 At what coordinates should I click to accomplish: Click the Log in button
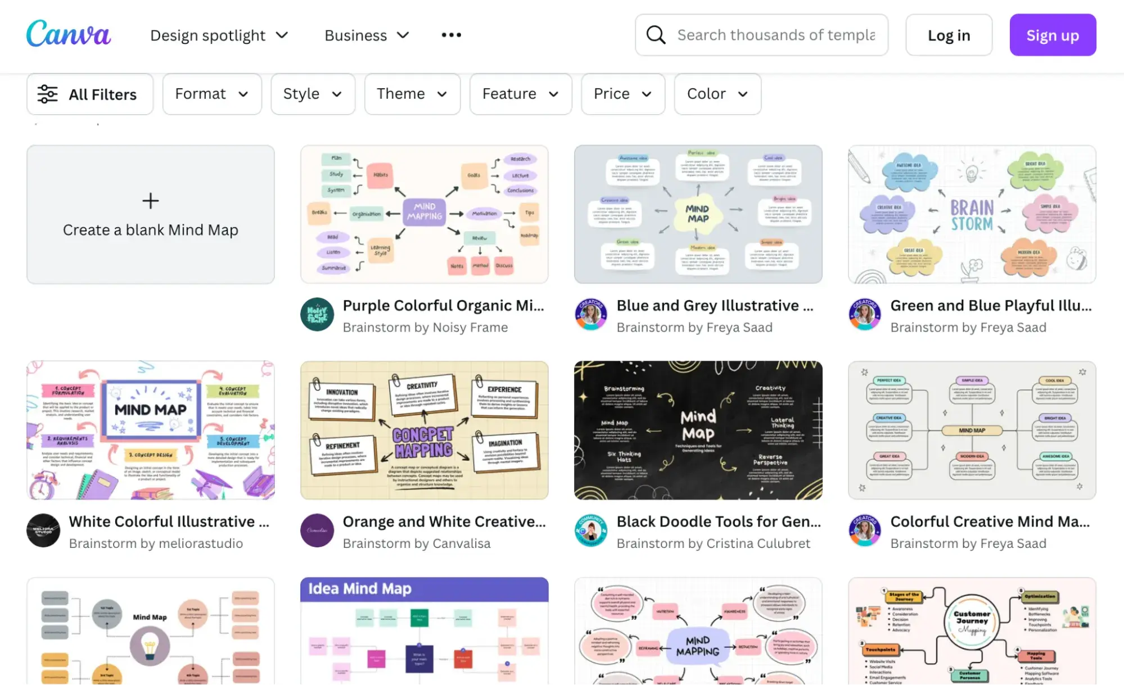tap(949, 35)
